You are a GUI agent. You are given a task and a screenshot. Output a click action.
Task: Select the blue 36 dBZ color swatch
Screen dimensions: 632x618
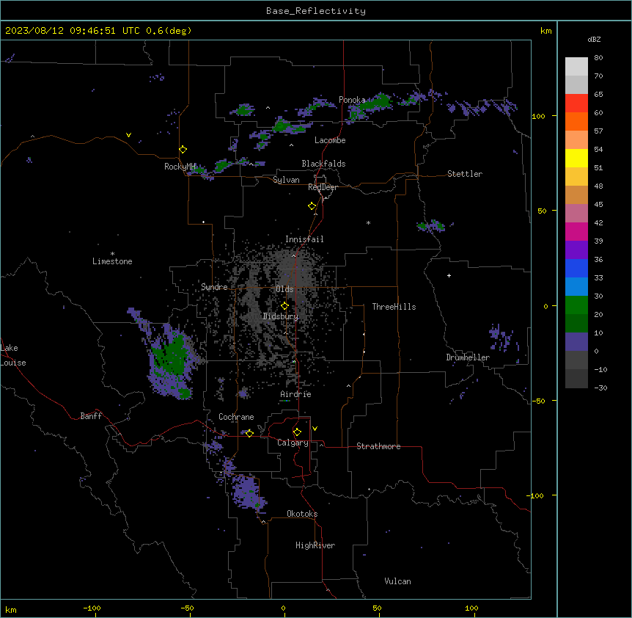[x=576, y=268]
